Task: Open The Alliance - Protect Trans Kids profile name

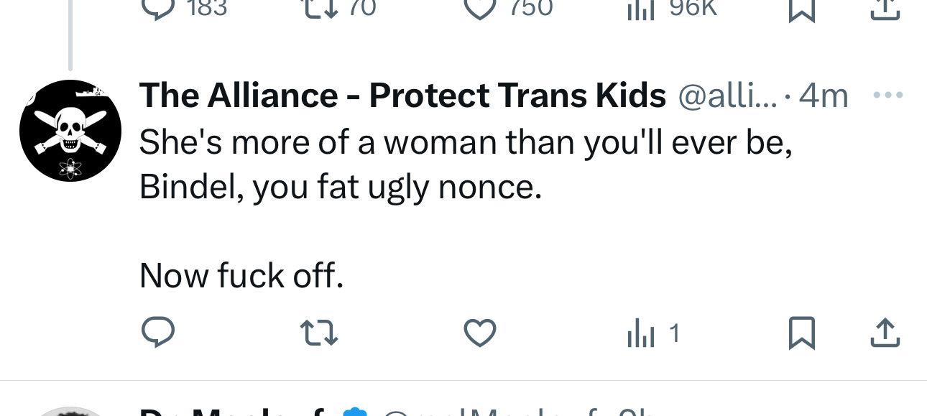Action: pyautogui.click(x=402, y=96)
